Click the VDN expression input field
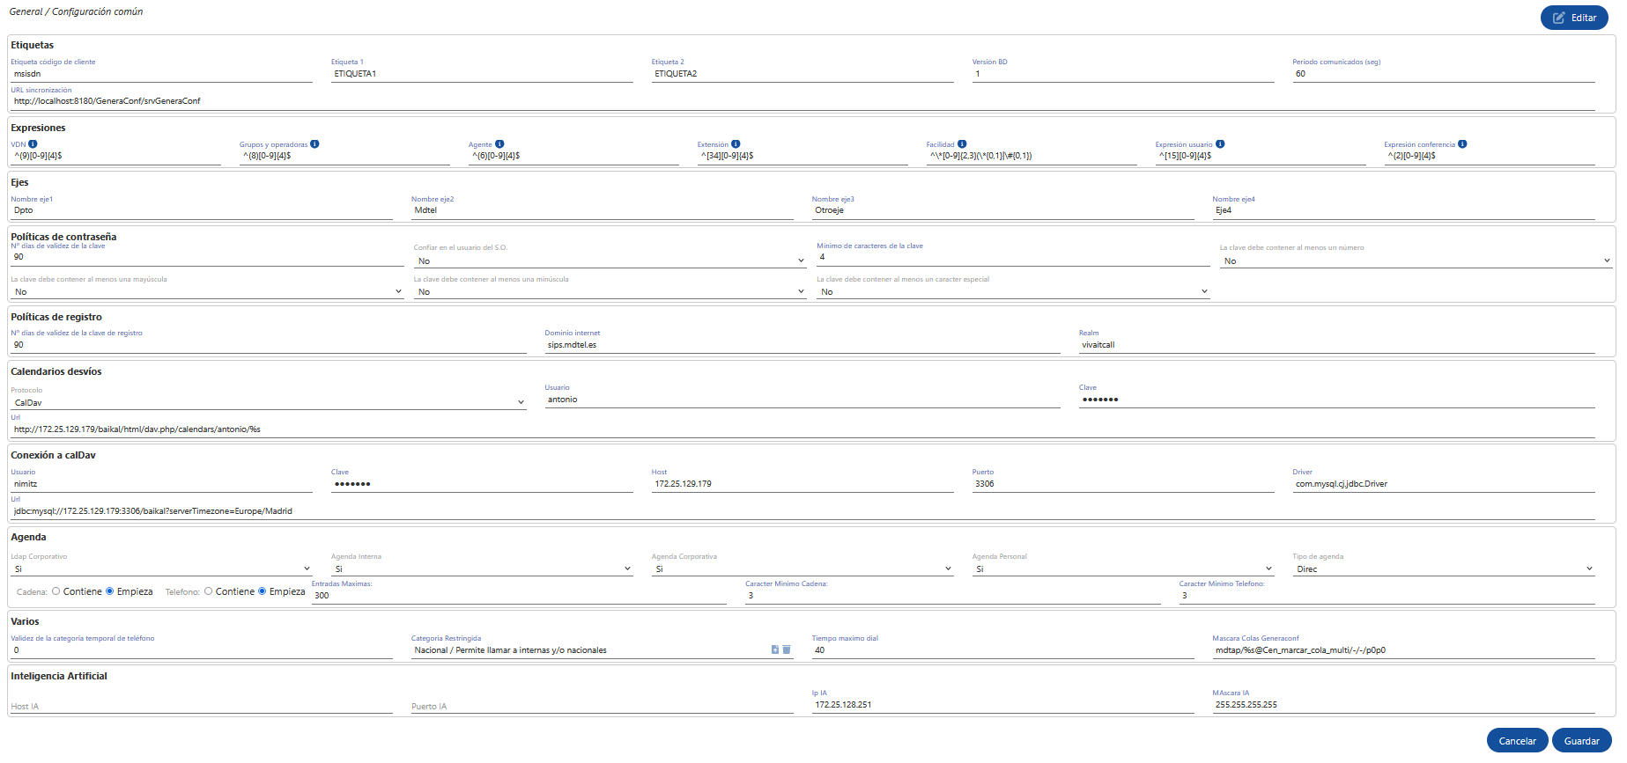 click(115, 156)
